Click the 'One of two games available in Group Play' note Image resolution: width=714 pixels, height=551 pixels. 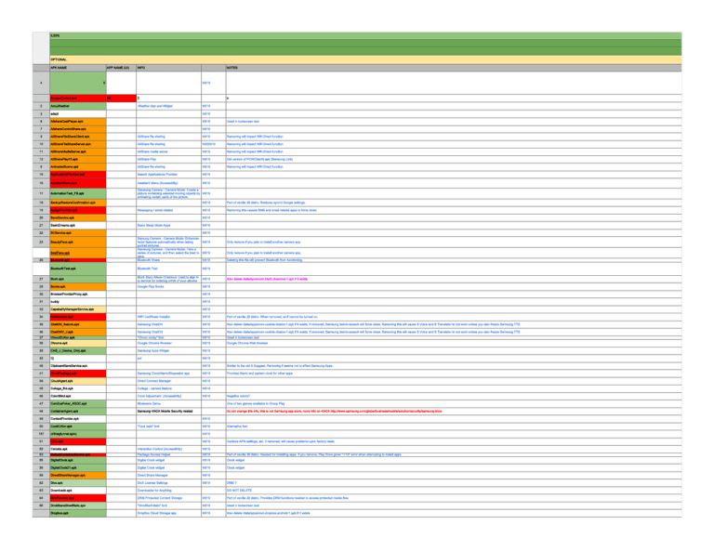454,403
